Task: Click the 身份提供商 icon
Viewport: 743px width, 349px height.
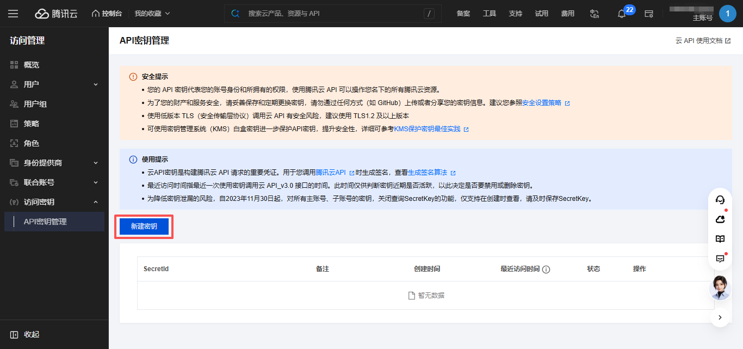Action: pos(14,163)
